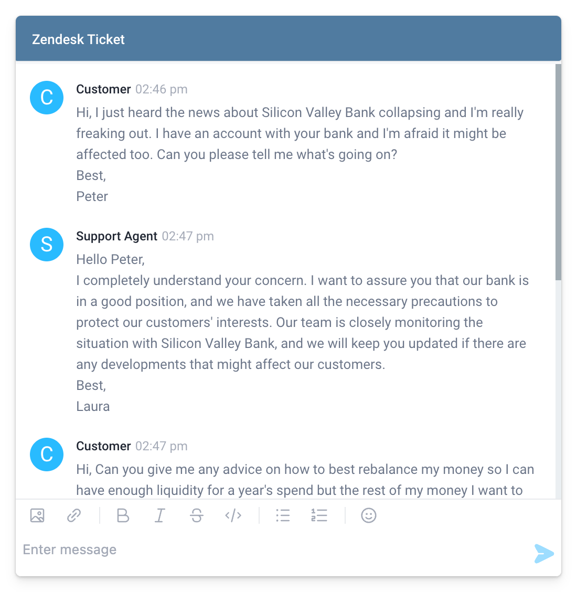Click Customer Peter's avatar
Image resolution: width=577 pixels, height=592 pixels.
click(x=47, y=98)
